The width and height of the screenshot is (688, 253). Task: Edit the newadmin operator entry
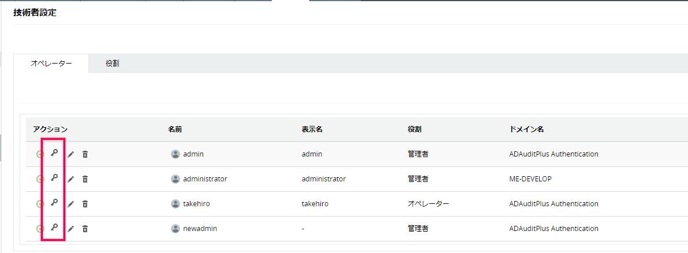coord(70,229)
